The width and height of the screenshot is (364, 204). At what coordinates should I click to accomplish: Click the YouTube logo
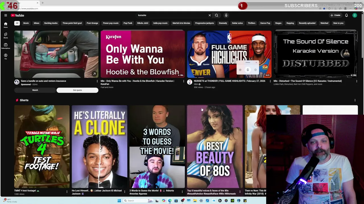point(18,15)
